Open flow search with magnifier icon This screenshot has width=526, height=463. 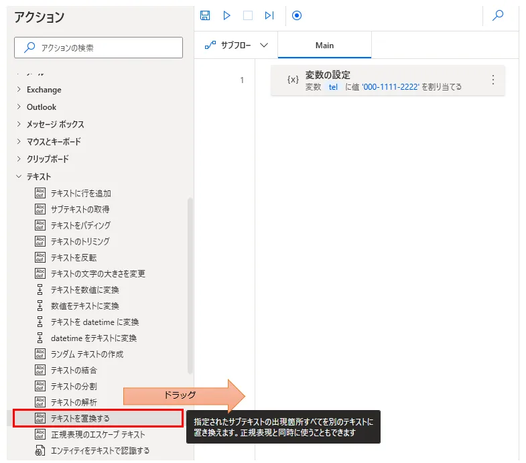[498, 15]
